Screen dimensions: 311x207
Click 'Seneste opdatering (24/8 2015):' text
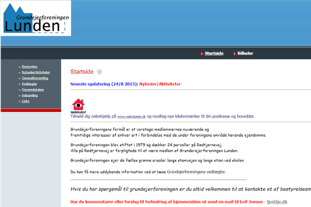click(104, 84)
